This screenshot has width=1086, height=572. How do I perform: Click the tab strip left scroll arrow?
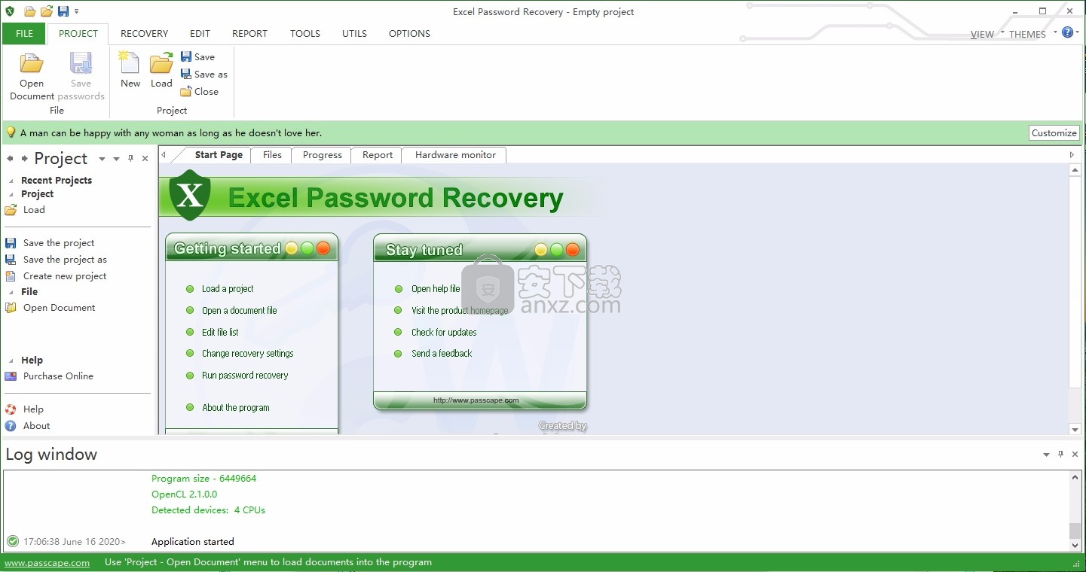[x=164, y=155]
